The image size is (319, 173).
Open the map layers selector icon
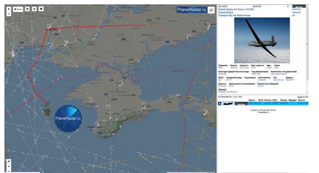click(211, 10)
